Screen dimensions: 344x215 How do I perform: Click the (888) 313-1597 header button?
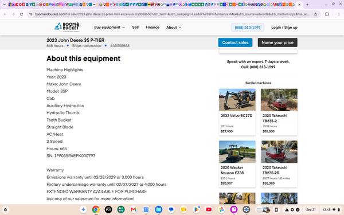[x=248, y=28]
